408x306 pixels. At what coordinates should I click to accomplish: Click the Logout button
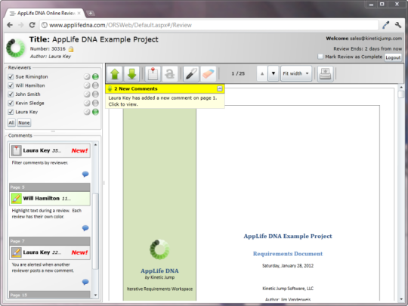pos(393,57)
